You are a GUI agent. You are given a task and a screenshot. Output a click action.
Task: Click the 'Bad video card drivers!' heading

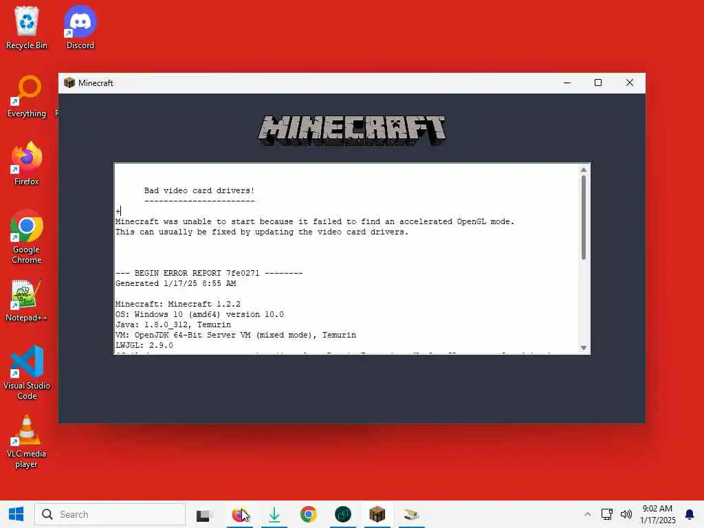[x=199, y=190]
